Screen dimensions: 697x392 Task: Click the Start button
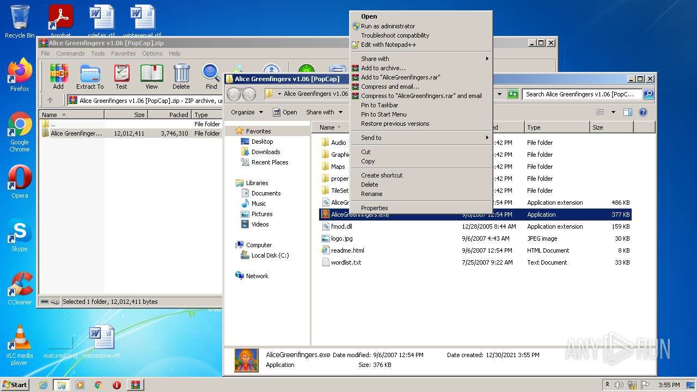tap(15, 385)
